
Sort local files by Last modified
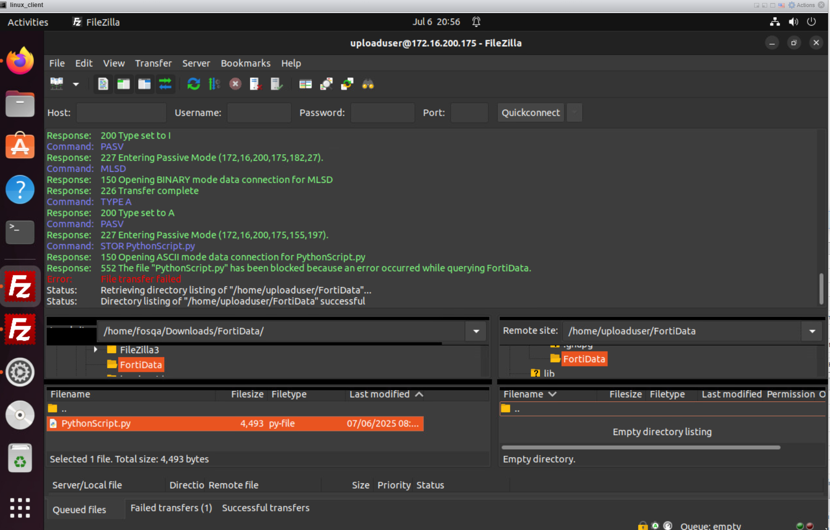pyautogui.click(x=379, y=394)
